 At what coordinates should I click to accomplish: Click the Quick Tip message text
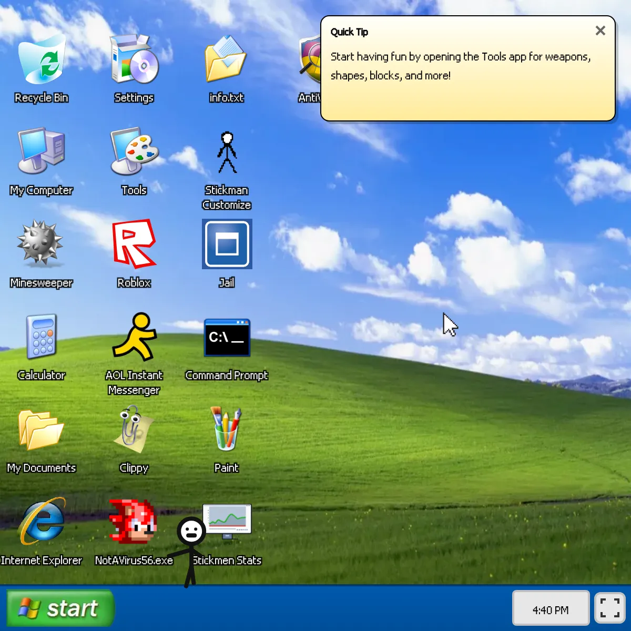pyautogui.click(x=461, y=66)
